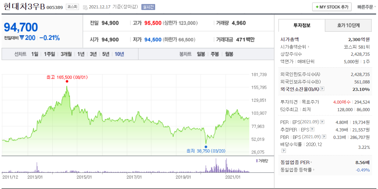
Task: Click the help icon next to PER | EPS(2021.09)
Action: coord(322,122)
